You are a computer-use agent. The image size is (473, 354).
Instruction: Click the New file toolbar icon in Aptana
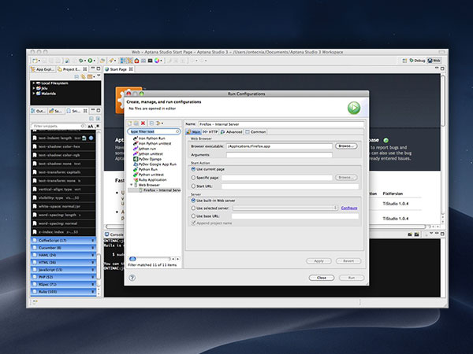tap(35, 61)
